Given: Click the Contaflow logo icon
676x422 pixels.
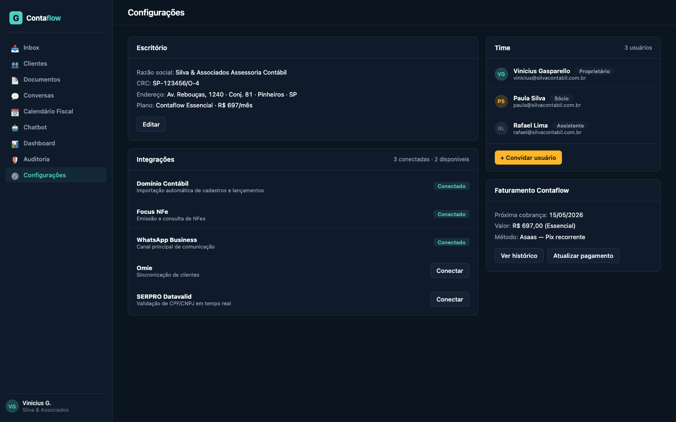Looking at the screenshot, I should point(16,18).
